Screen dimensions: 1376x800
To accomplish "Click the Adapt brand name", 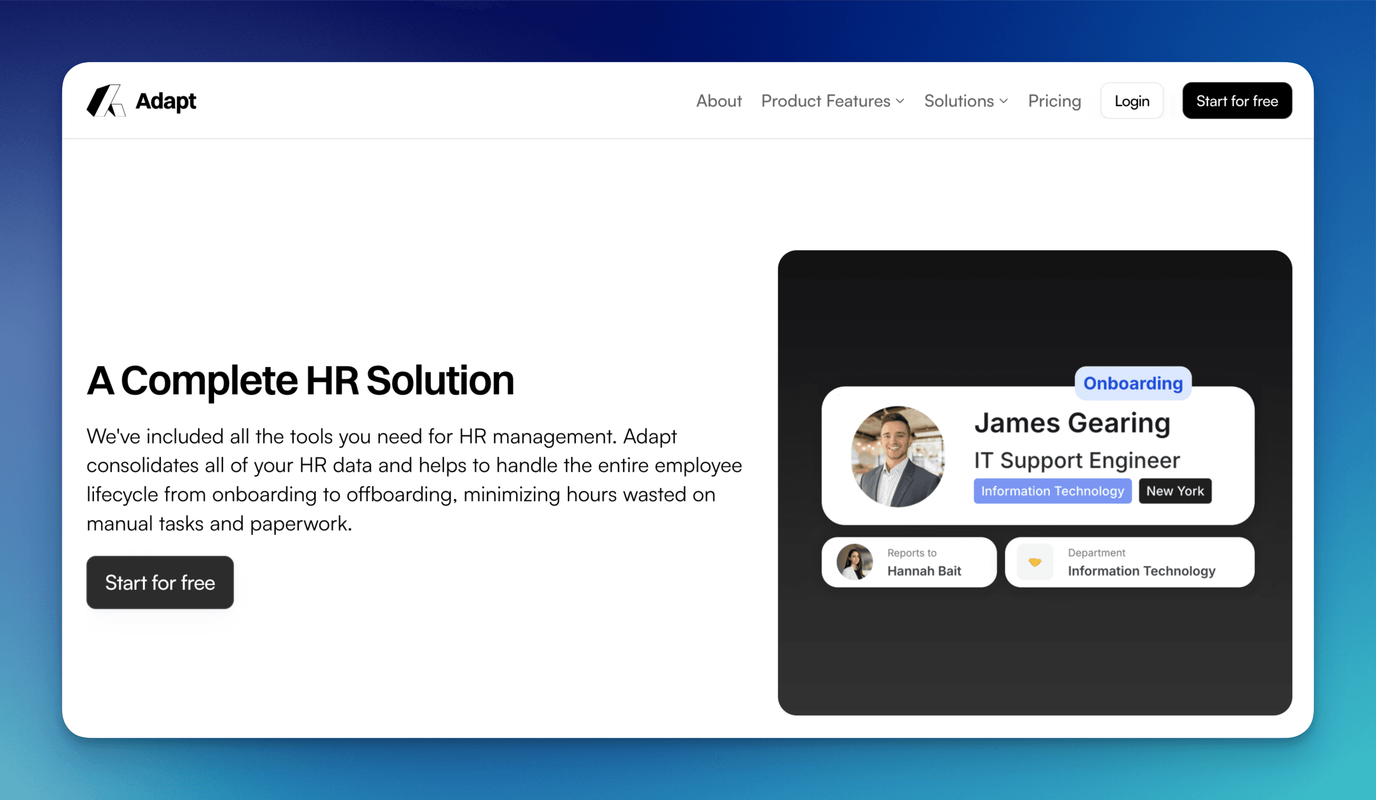I will coord(165,101).
